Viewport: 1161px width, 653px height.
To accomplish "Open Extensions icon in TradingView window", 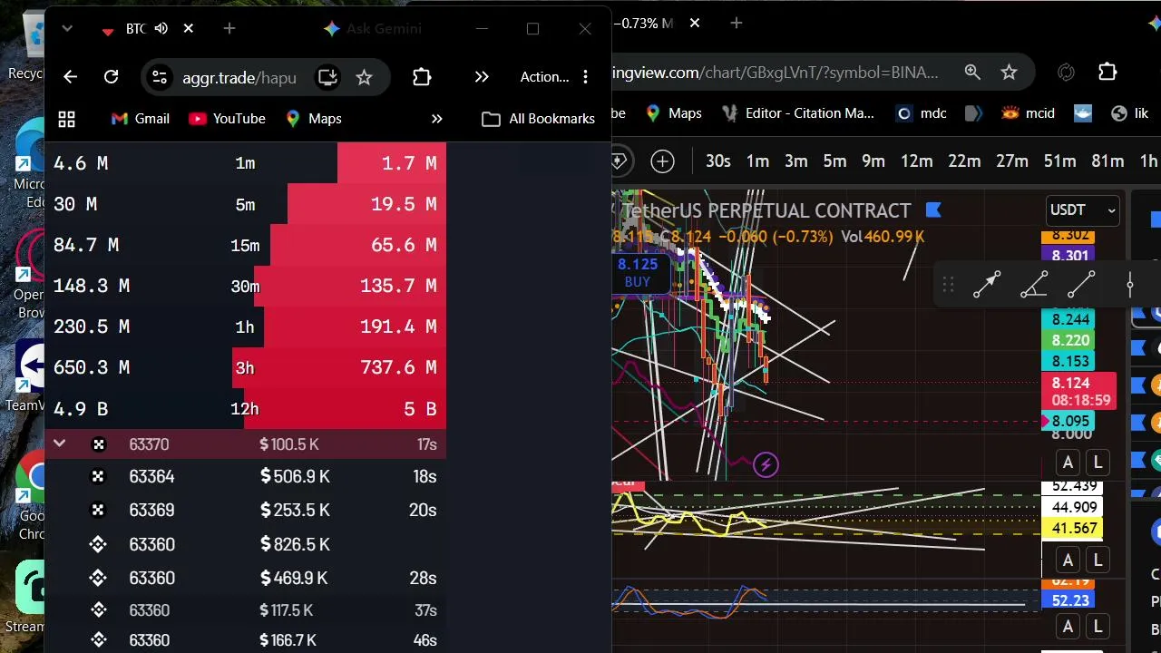I will [x=1107, y=72].
